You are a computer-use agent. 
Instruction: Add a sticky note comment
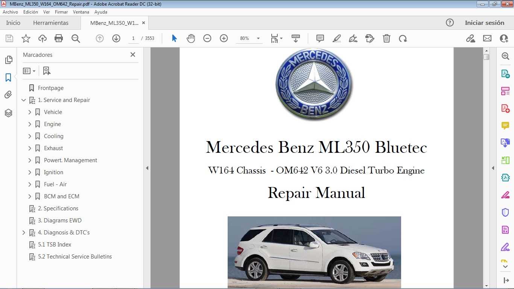[320, 38]
